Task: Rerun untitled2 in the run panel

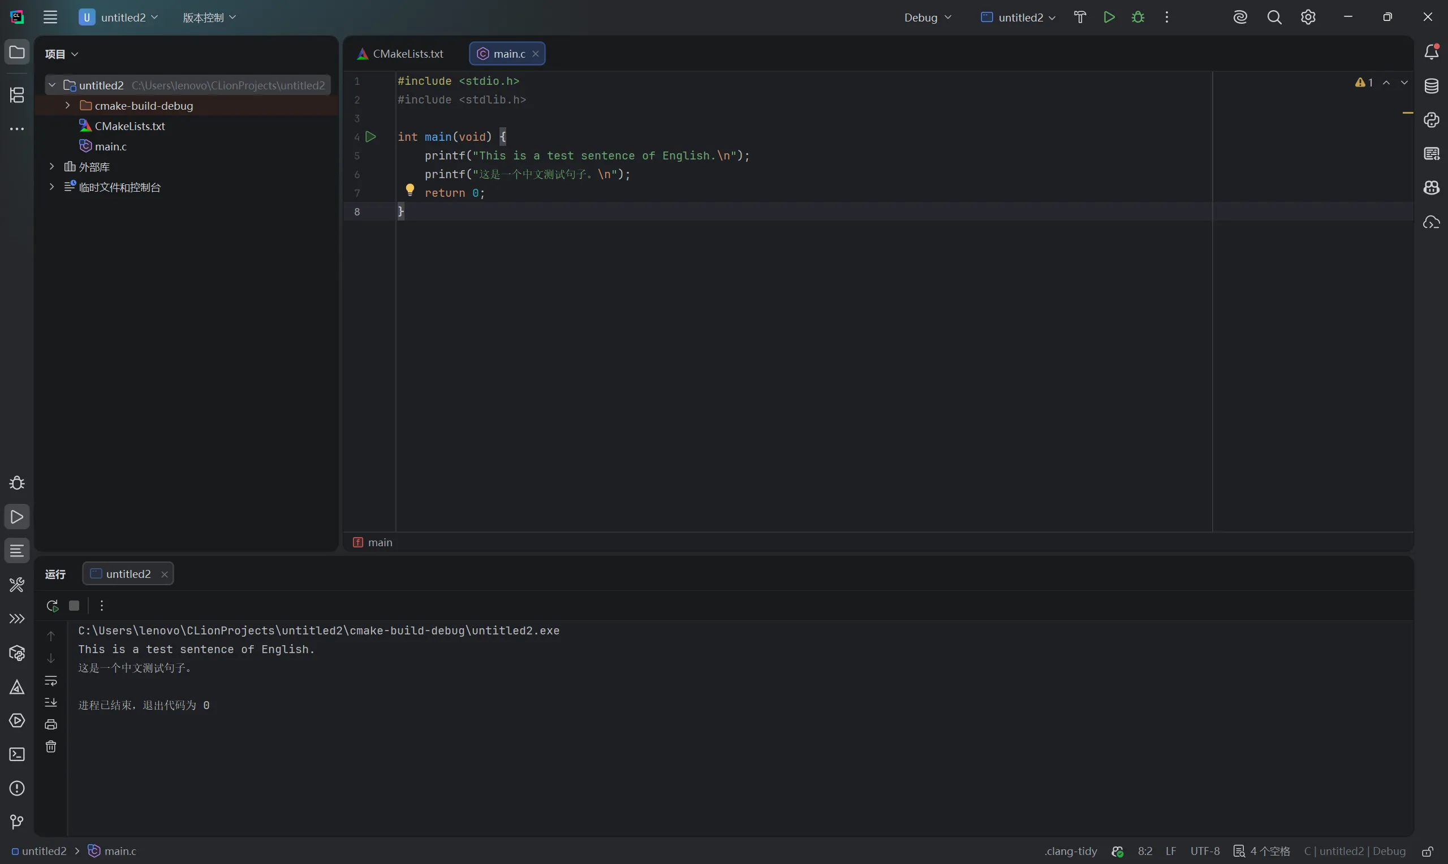Action: coord(53,606)
